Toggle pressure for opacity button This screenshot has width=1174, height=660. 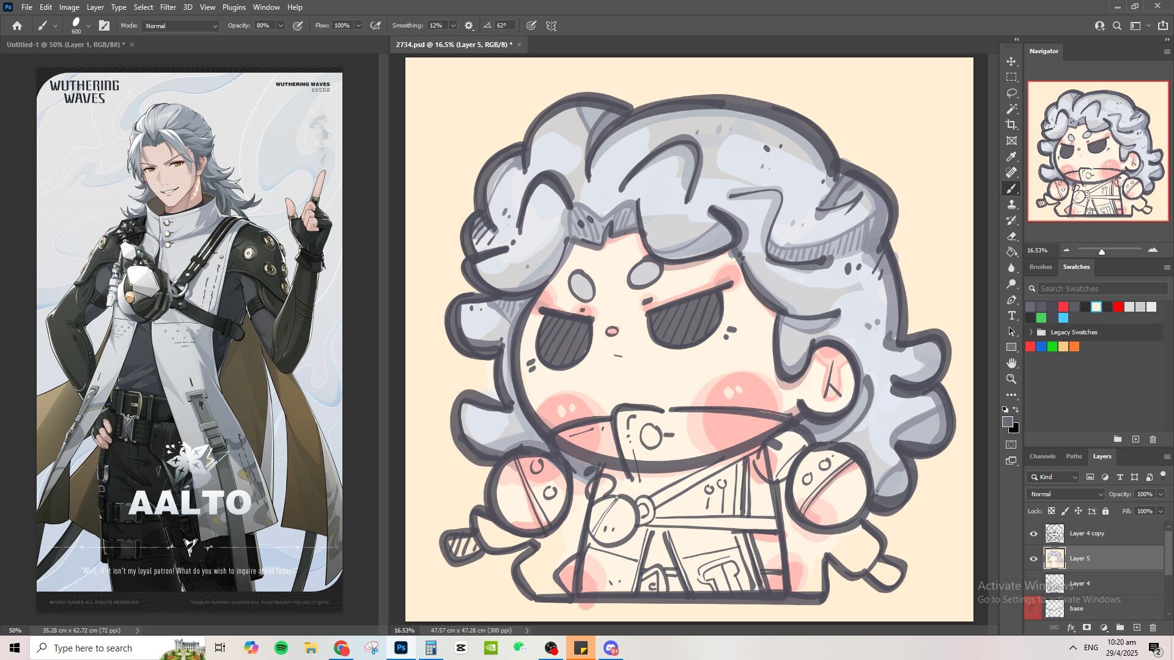tap(298, 26)
